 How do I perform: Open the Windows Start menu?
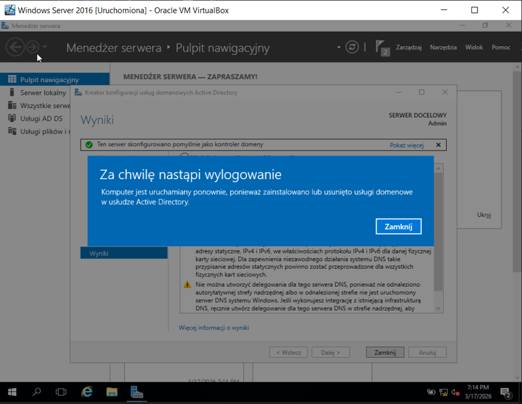click(12, 392)
